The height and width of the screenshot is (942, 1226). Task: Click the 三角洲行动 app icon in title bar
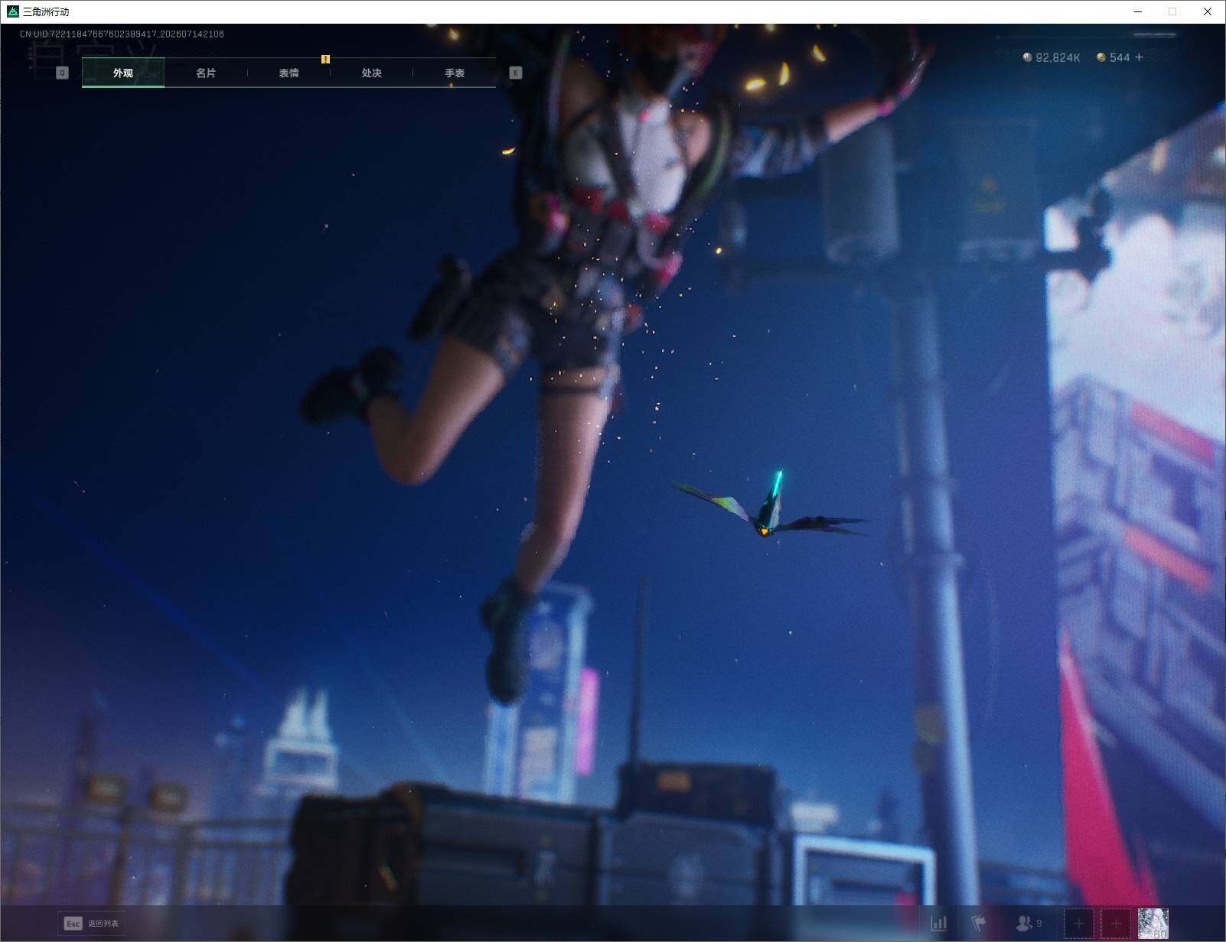(12, 11)
